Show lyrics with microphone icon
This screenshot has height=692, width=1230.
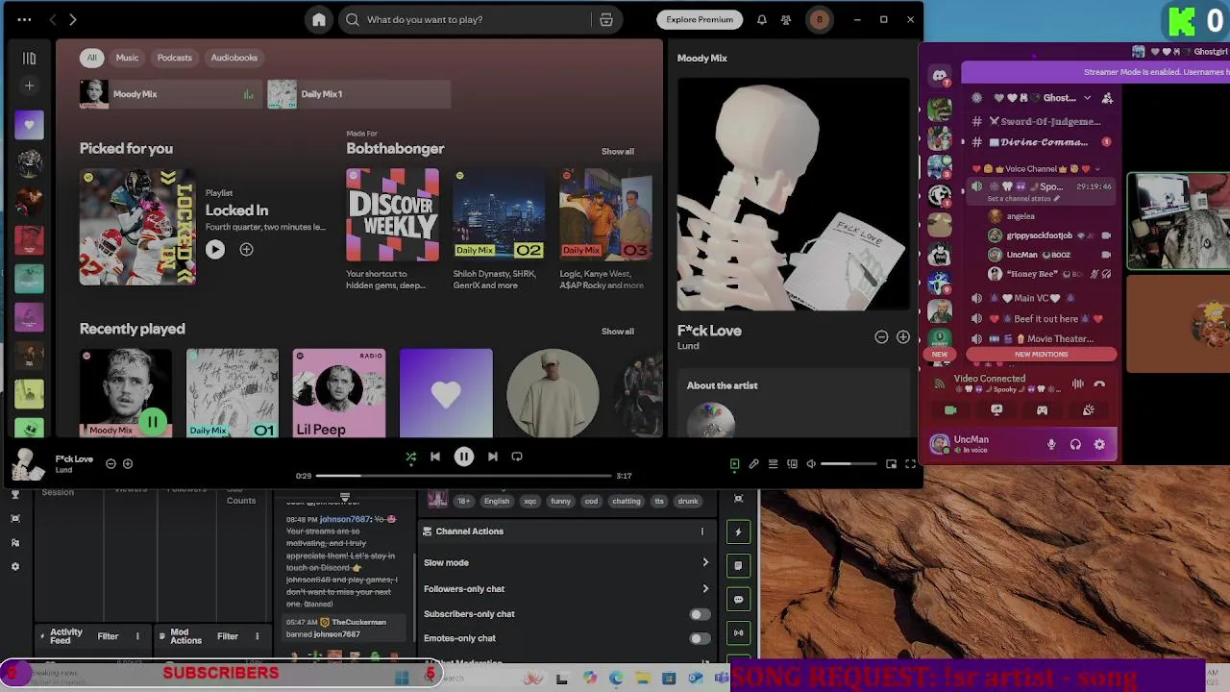(754, 464)
